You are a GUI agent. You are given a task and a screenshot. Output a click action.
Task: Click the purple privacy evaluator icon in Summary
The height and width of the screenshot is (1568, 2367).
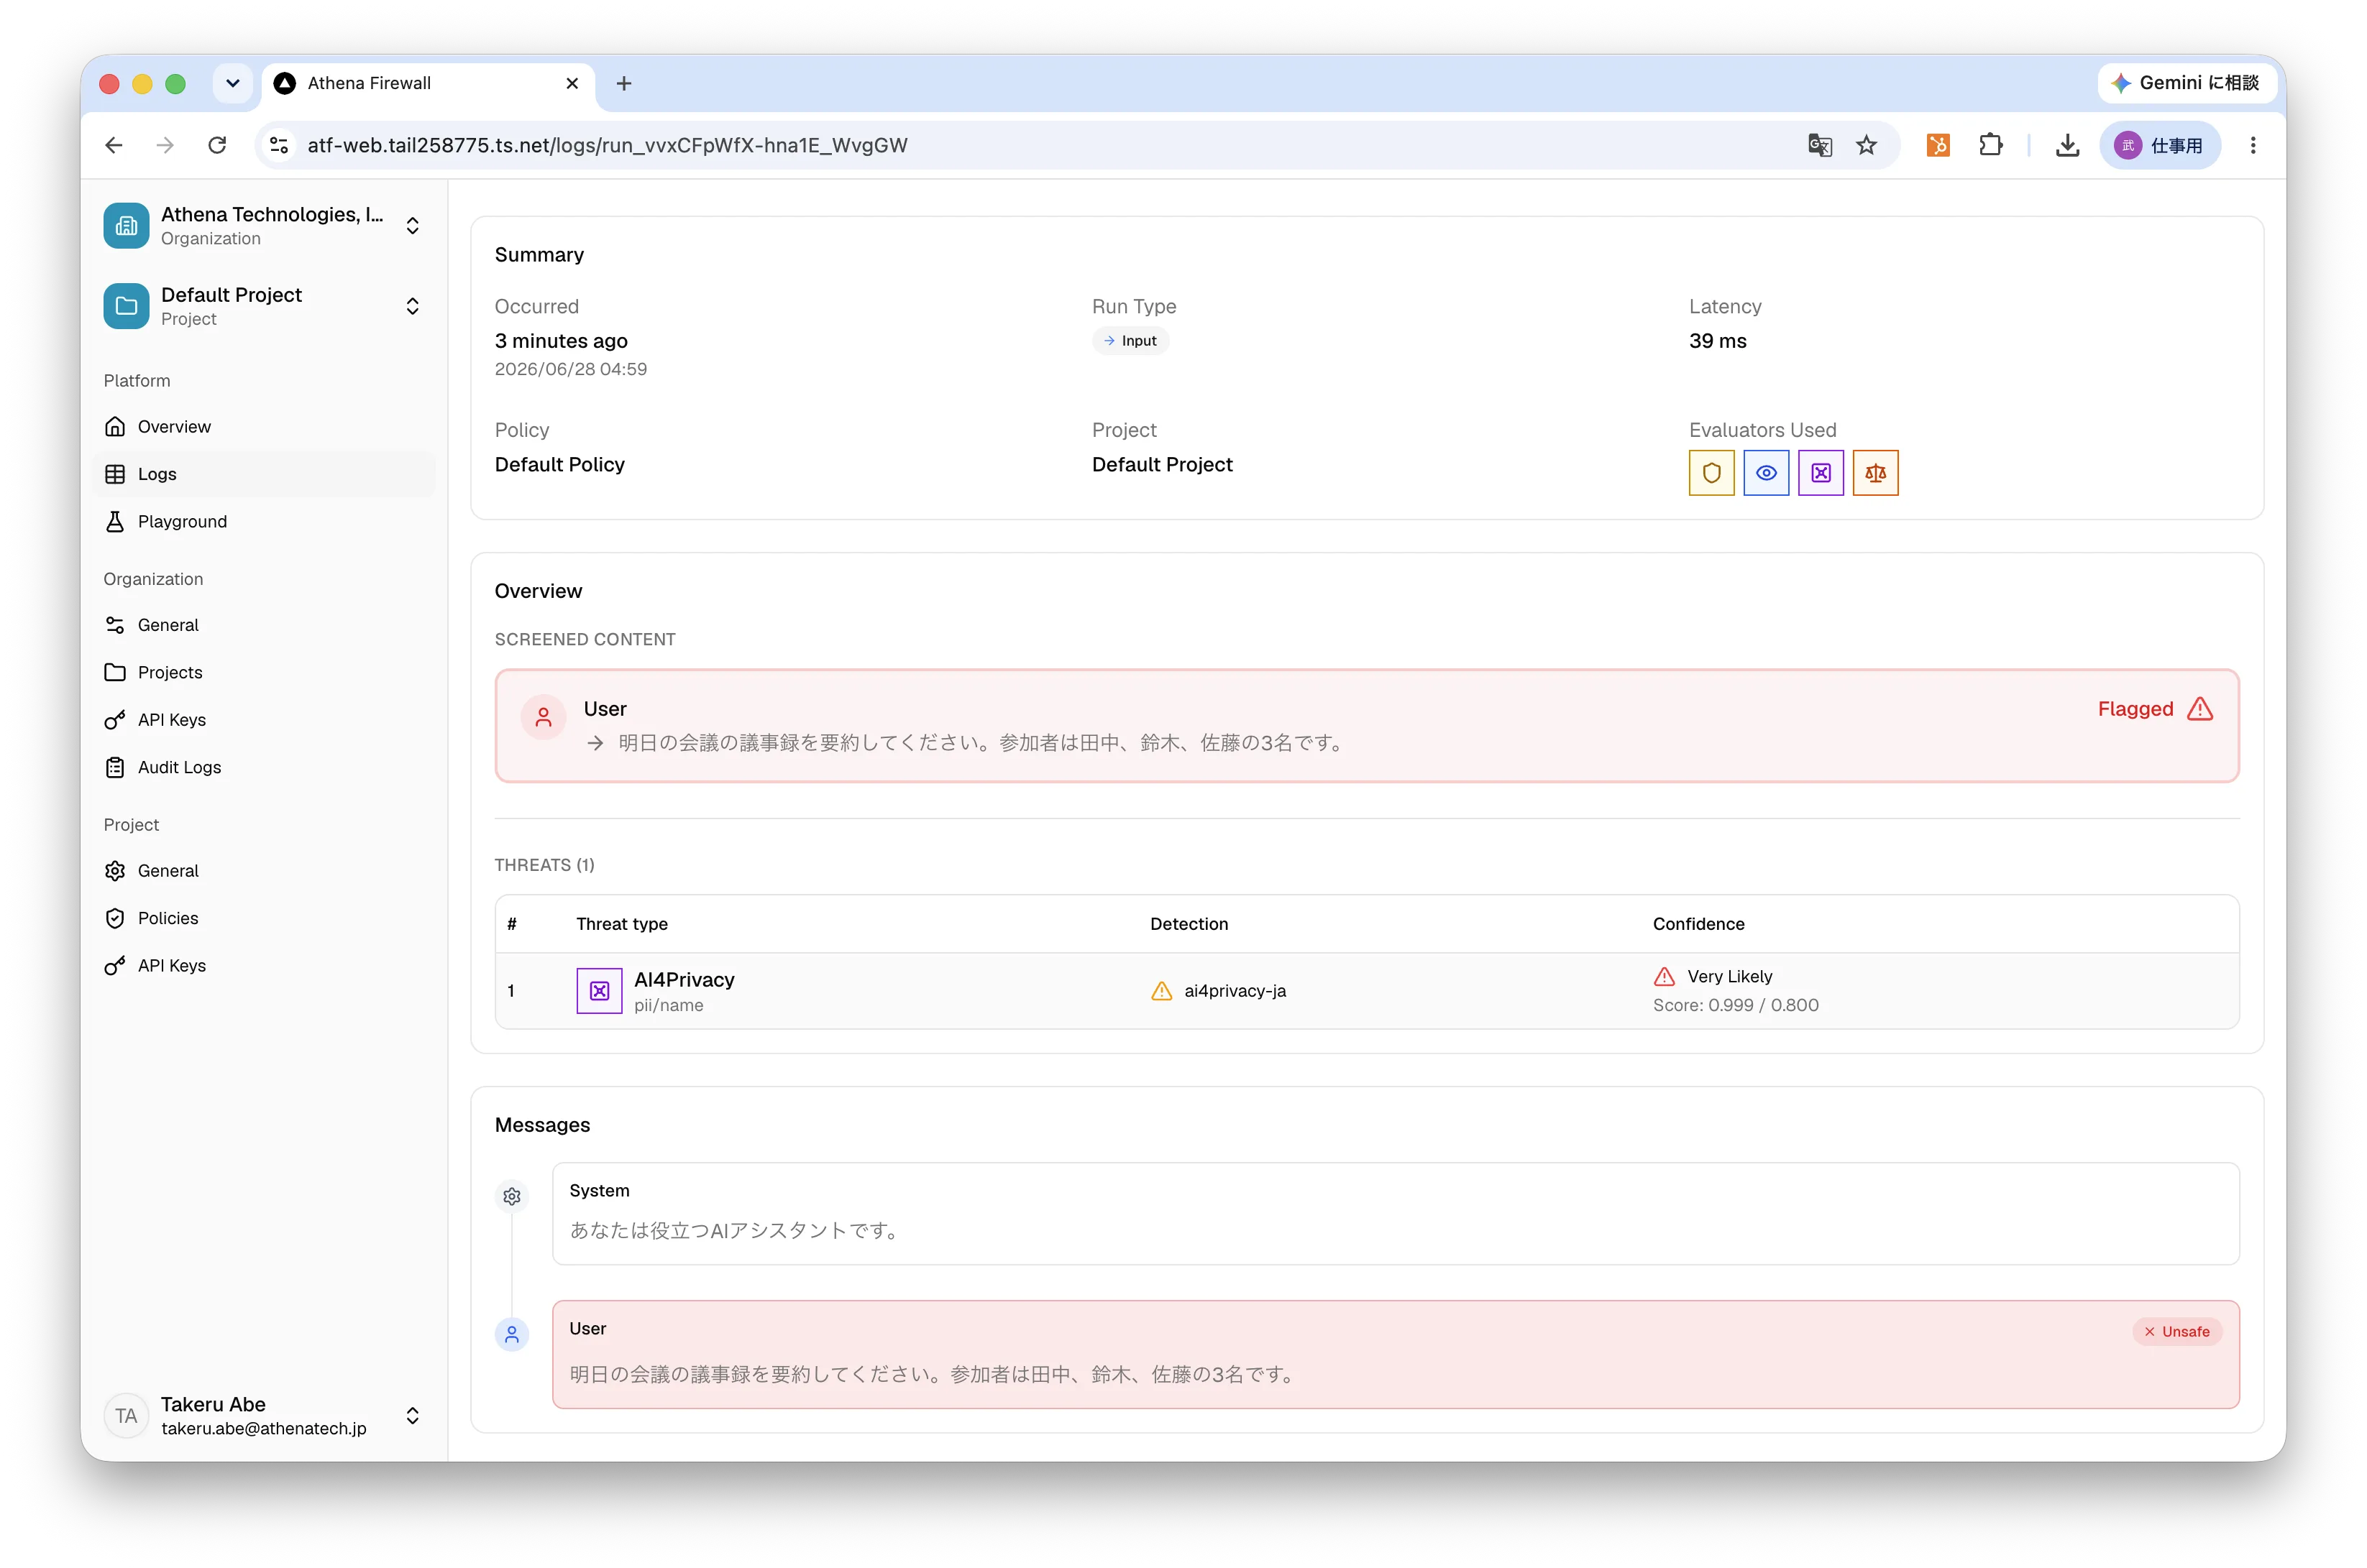pos(1820,473)
